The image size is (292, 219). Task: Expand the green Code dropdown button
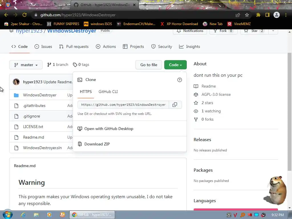pos(175,65)
